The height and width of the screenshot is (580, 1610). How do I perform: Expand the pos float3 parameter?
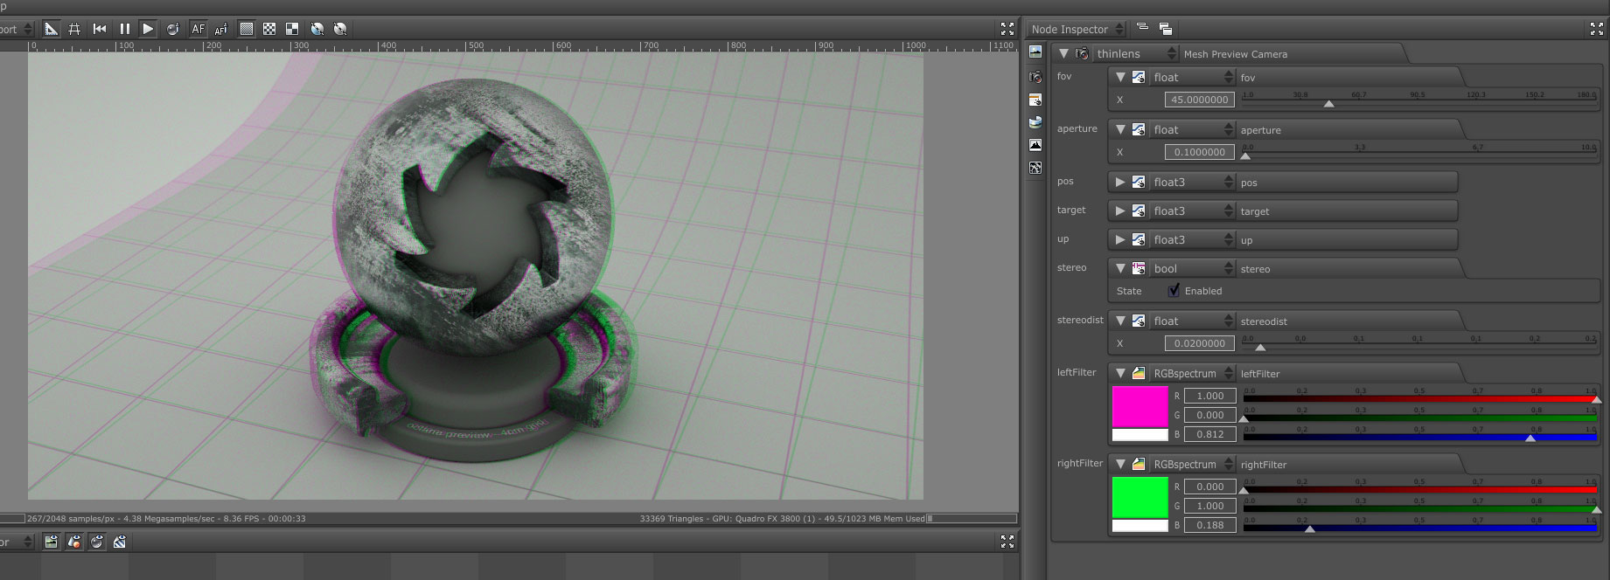tap(1120, 183)
